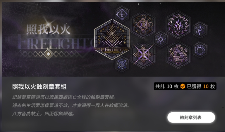Screen dimensions: 225x132
Task: Select the small diamond cluster medal
Action: [x=161, y=39]
